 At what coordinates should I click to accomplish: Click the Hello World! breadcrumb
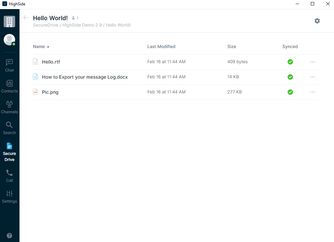118,25
